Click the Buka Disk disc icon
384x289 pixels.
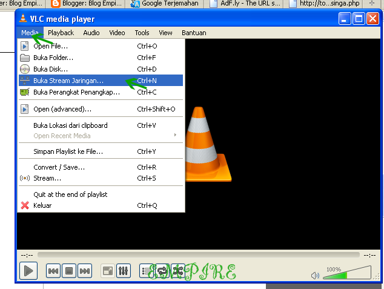point(25,69)
